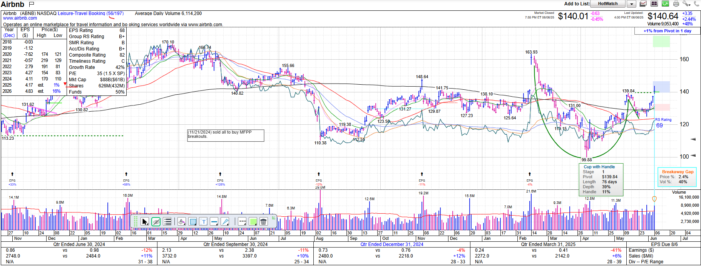The image size is (701, 266).
Task: Click the EPS +58% marker arrow
Action: [126, 174]
